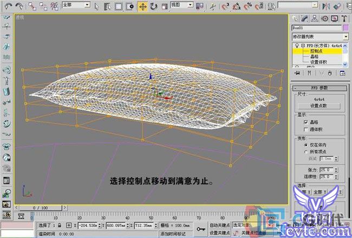Click the 全部 Y selection button
This screenshot has width=352, height=238.
coord(320,192)
